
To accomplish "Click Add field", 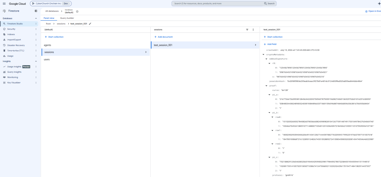I will coord(270,44).
